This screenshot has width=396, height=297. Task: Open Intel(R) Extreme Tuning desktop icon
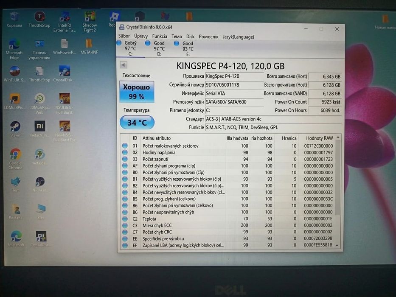pyautogui.click(x=65, y=22)
